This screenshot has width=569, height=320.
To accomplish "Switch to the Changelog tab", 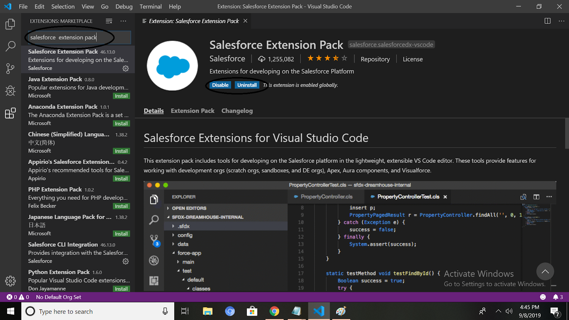I will click(x=236, y=111).
